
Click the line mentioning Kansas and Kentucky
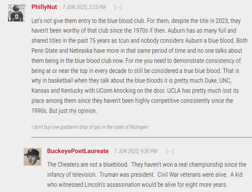(x=135, y=91)
